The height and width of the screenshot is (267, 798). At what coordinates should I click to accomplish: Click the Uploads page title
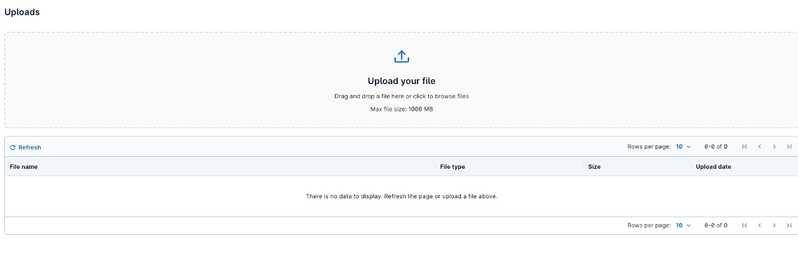(22, 12)
